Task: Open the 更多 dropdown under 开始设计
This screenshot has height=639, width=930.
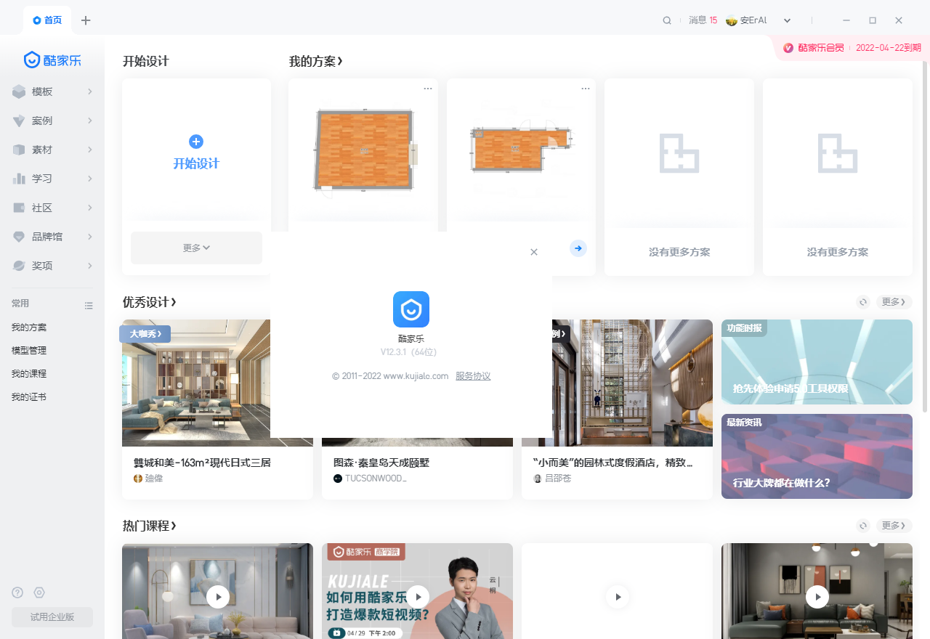Action: tap(196, 248)
